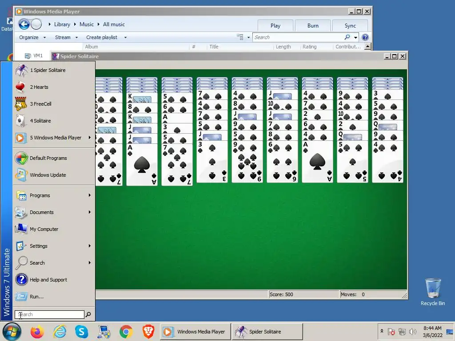Image resolution: width=455 pixels, height=341 pixels.
Task: Click Spider Solitaire taskbar button
Action: pos(267,331)
